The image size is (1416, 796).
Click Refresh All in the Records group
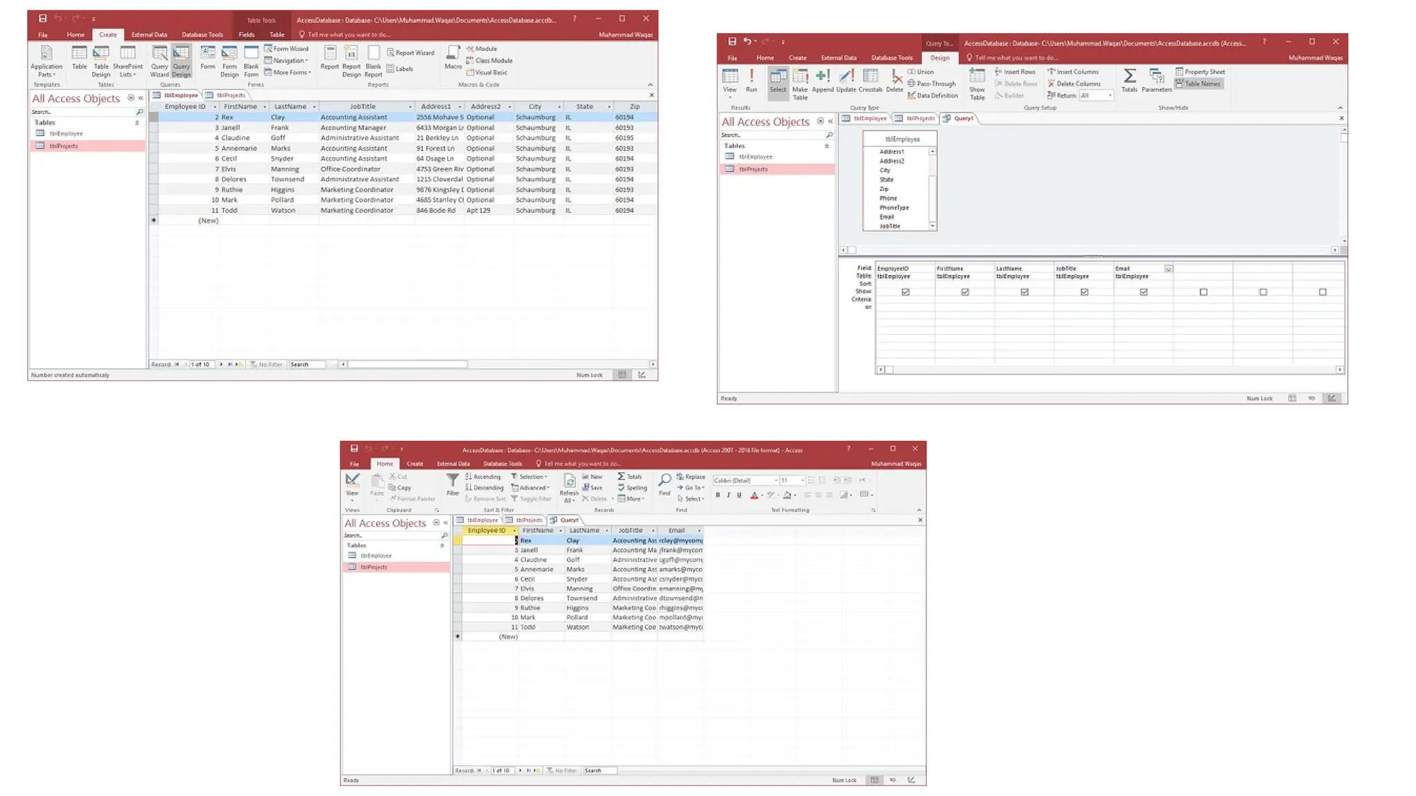point(569,488)
